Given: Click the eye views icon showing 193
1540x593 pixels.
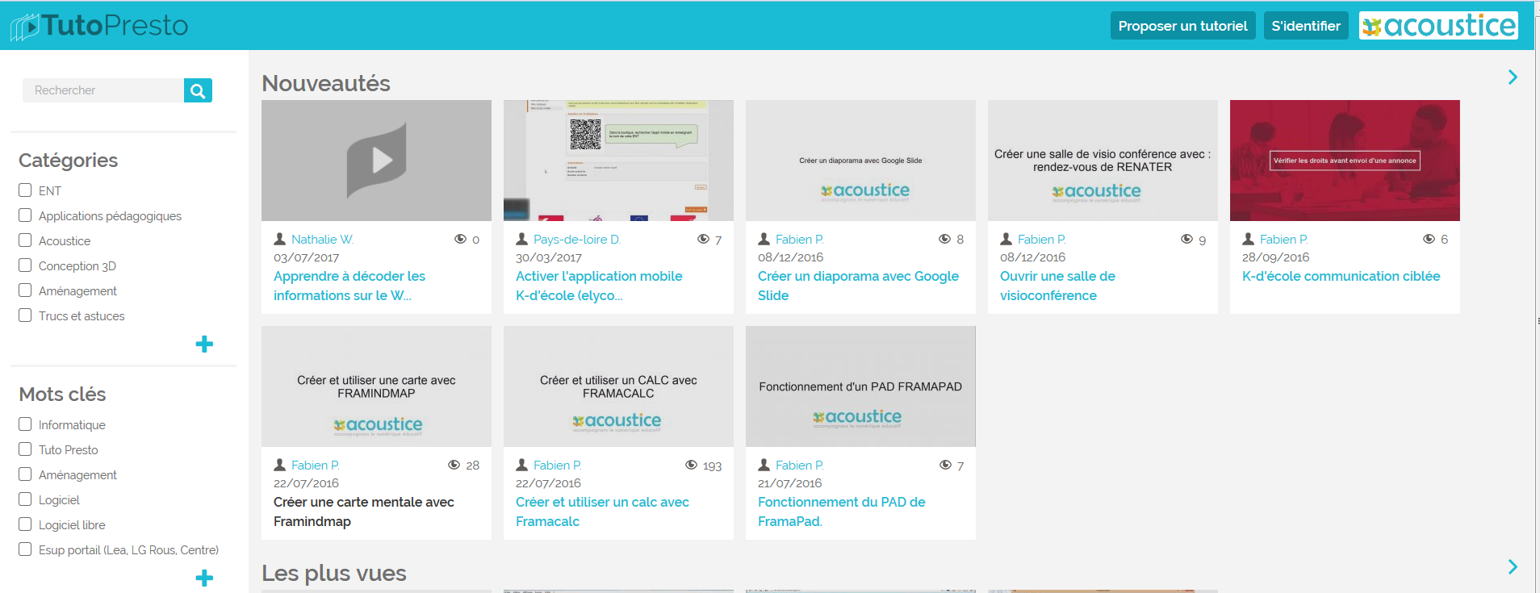Looking at the screenshot, I should tap(691, 465).
